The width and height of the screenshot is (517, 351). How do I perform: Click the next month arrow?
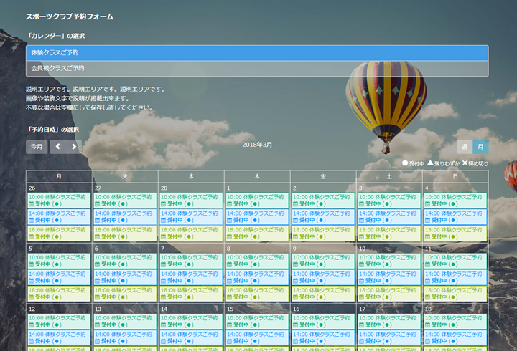tap(73, 147)
